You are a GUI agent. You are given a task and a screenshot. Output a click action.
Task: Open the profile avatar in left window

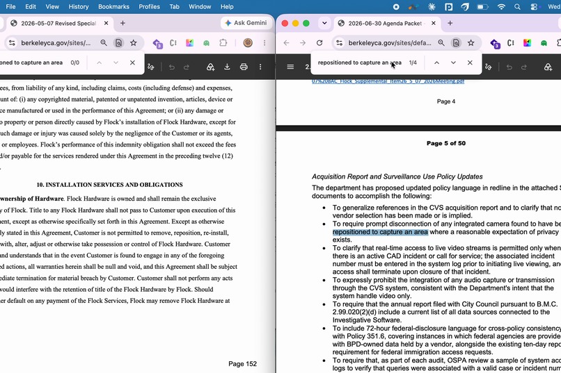[x=248, y=43]
